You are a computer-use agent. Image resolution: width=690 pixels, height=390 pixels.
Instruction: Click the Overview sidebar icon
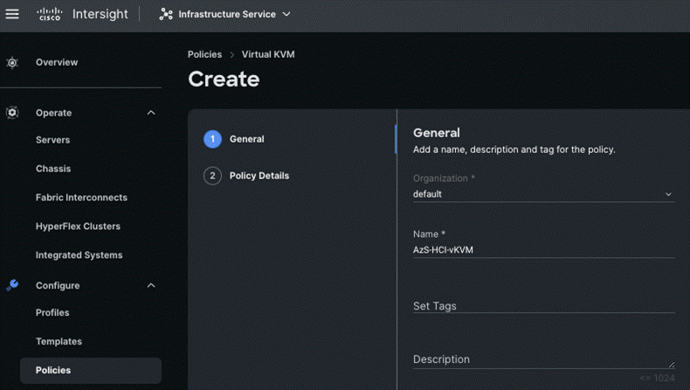point(12,63)
